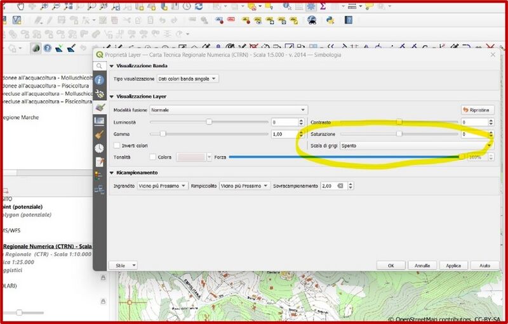Open the Source settings wrench icon
The image size is (508, 324).
pyautogui.click(x=100, y=93)
